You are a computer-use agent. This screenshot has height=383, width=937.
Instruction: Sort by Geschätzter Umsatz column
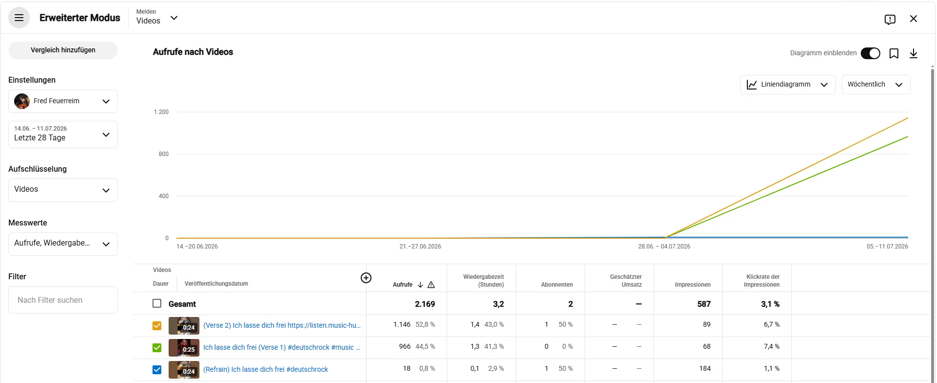(x=626, y=281)
